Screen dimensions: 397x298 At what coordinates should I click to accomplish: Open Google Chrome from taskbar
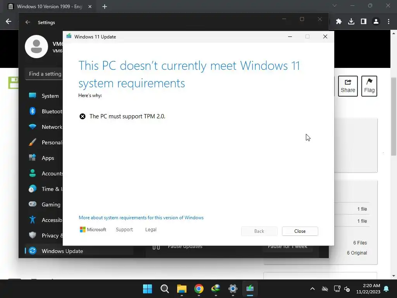(199, 288)
